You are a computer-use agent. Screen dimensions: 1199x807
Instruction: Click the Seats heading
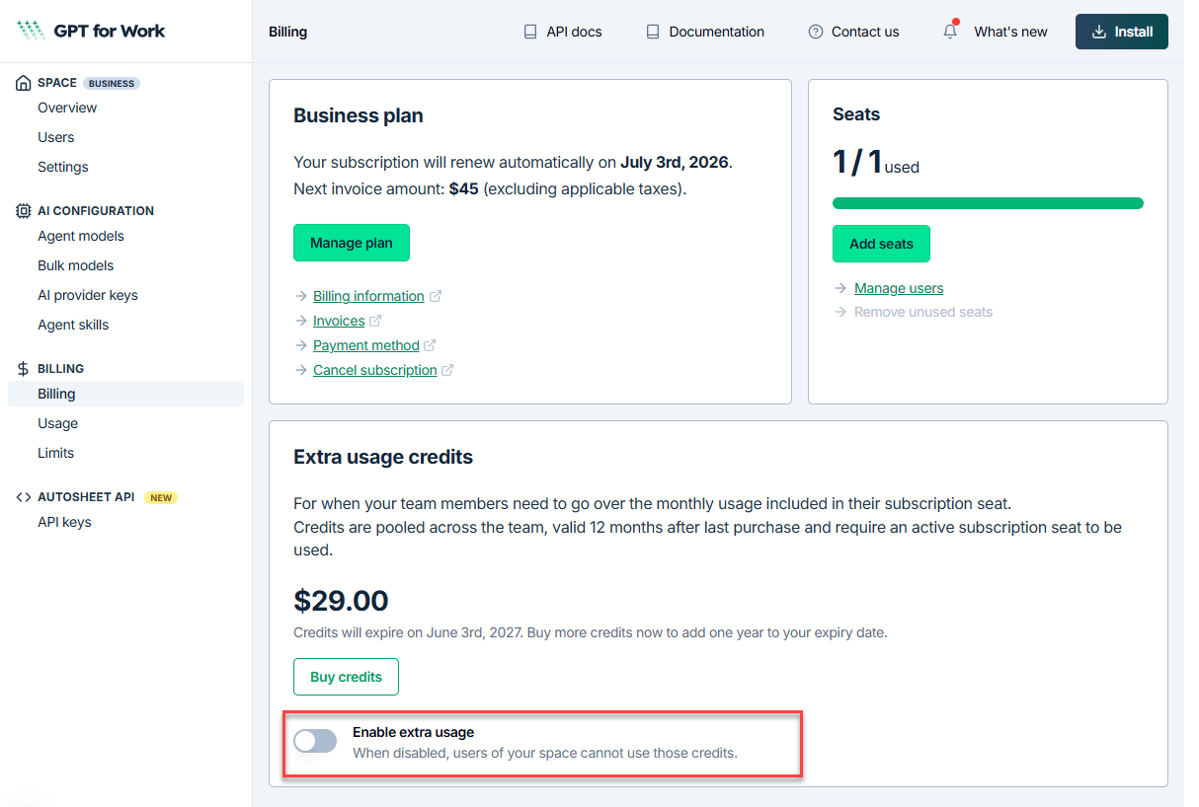(856, 114)
